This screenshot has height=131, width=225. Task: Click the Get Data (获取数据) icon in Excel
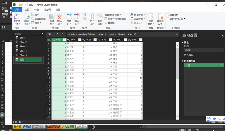(x=5, y=10)
